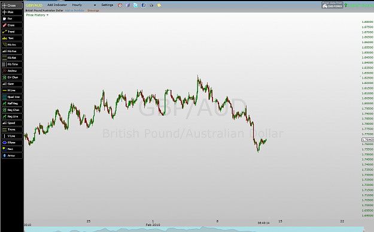Click the green price change indicator

point(359,5)
